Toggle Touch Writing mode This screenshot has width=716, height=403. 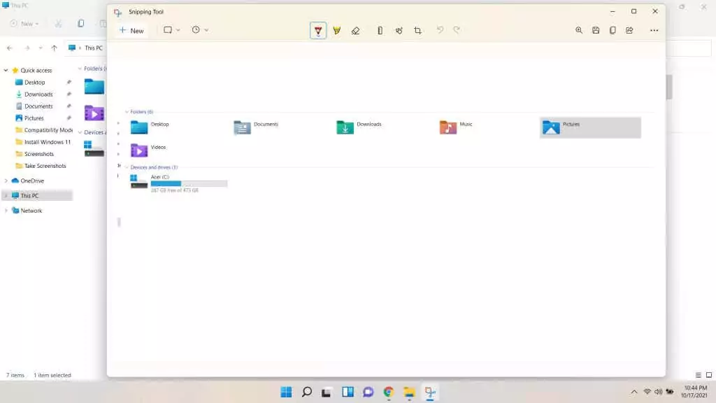pyautogui.click(x=399, y=30)
